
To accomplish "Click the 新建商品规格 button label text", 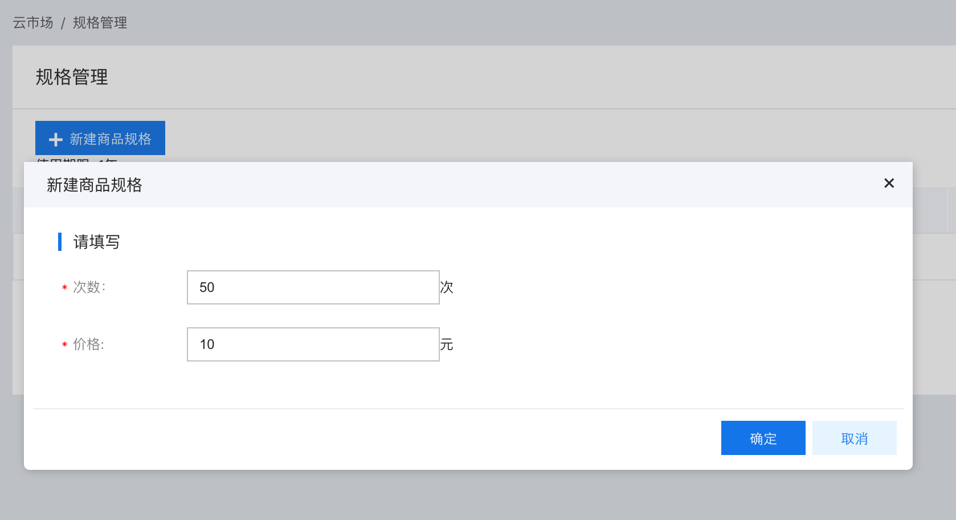I will 111,139.
